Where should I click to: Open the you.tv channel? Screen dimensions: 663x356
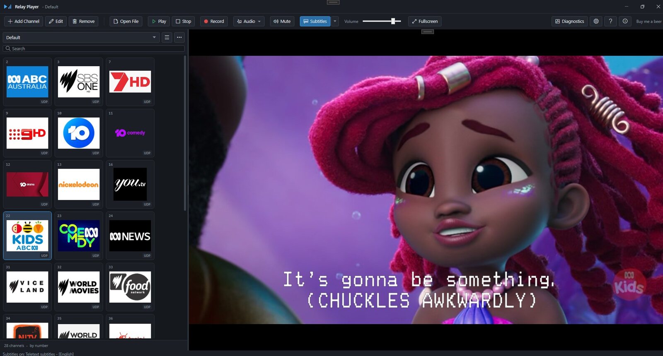[x=130, y=184]
